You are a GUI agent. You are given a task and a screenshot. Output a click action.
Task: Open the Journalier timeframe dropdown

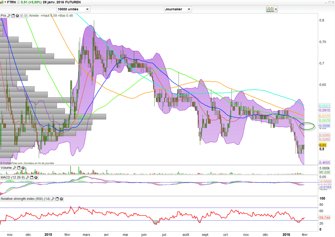pos(178,9)
